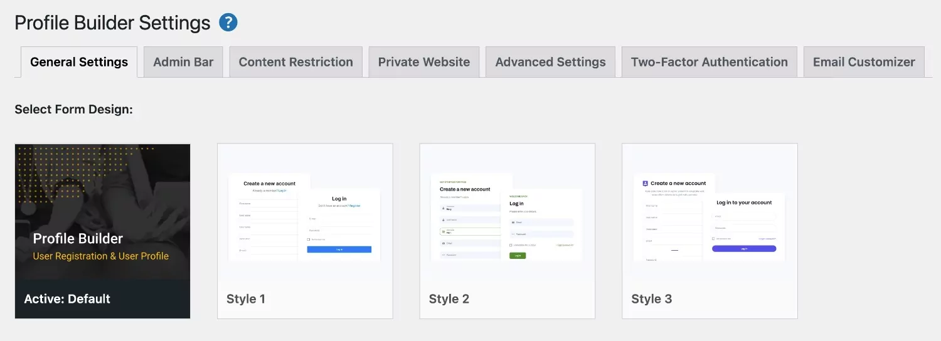
Task: Click the green Log in button in Style 2
Action: coord(518,256)
